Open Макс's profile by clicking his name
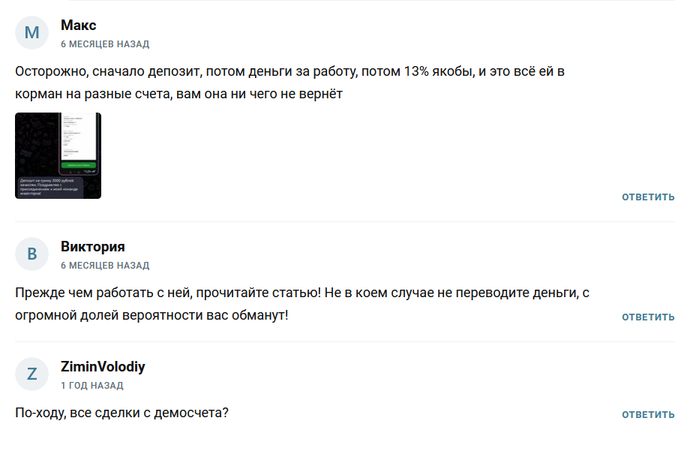Screen dimensions: 693x451 pyautogui.click(x=78, y=25)
